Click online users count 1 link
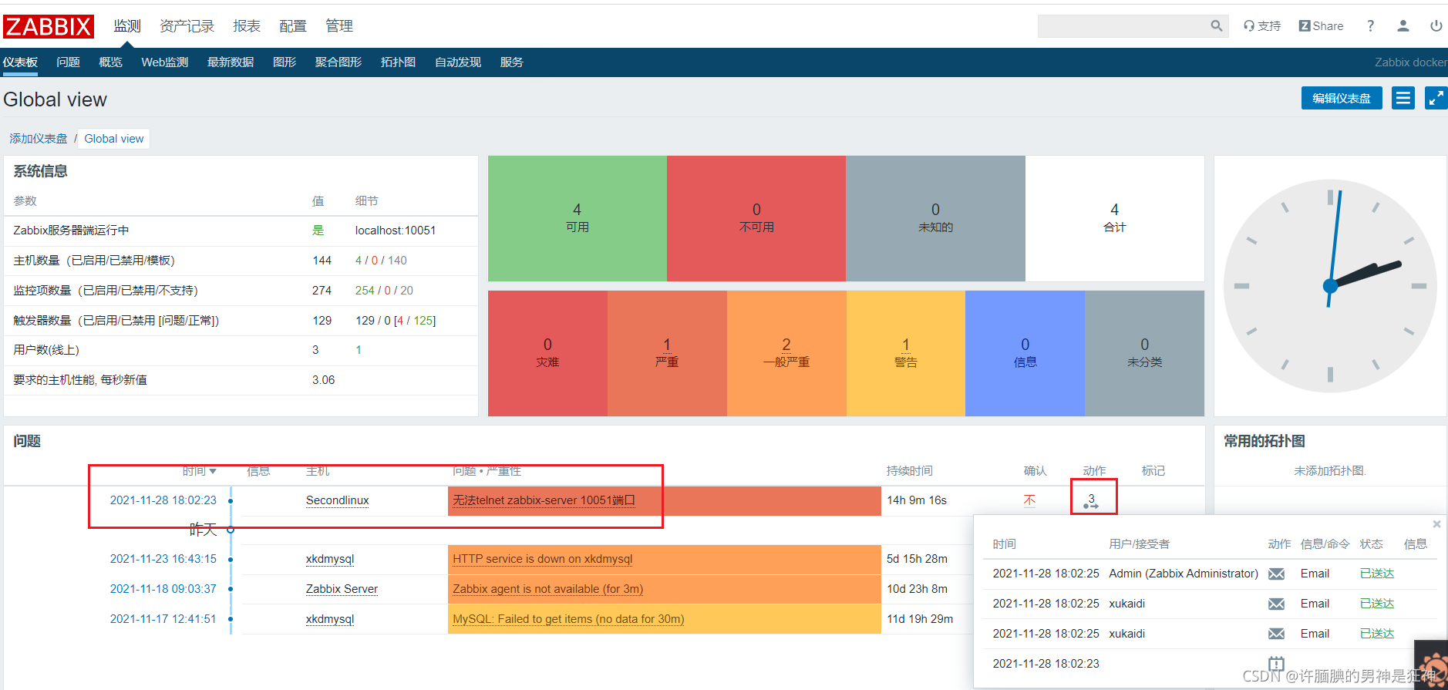 [359, 350]
